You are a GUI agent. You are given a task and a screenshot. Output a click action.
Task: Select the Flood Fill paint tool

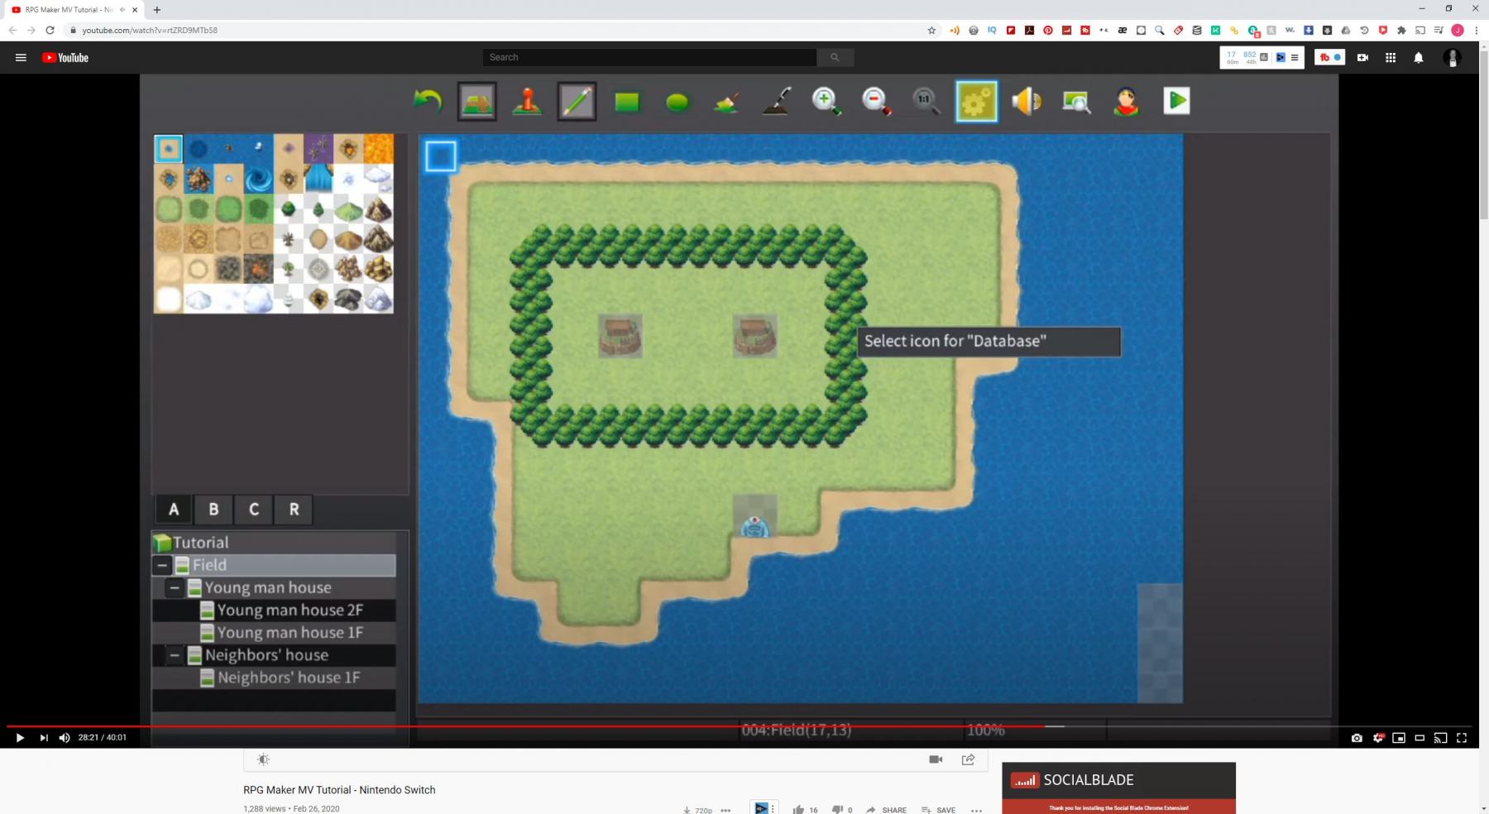tap(726, 102)
